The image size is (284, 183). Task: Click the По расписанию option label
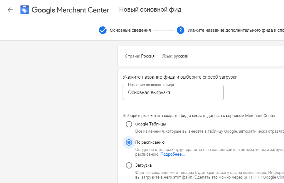pos(150,142)
